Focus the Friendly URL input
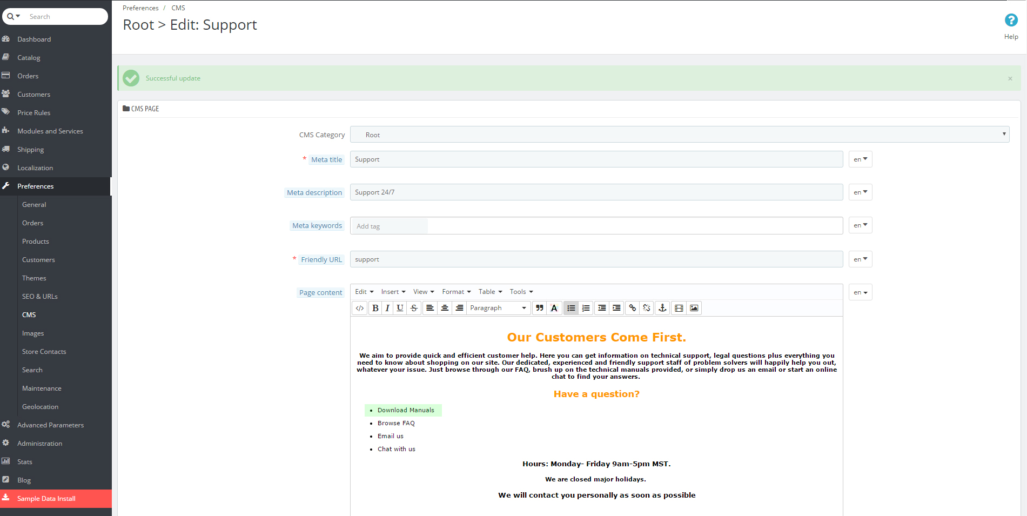 point(596,259)
